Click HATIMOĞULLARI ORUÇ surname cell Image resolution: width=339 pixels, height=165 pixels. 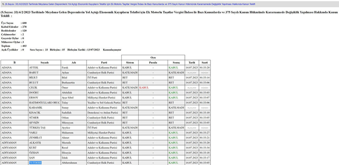point(44,103)
